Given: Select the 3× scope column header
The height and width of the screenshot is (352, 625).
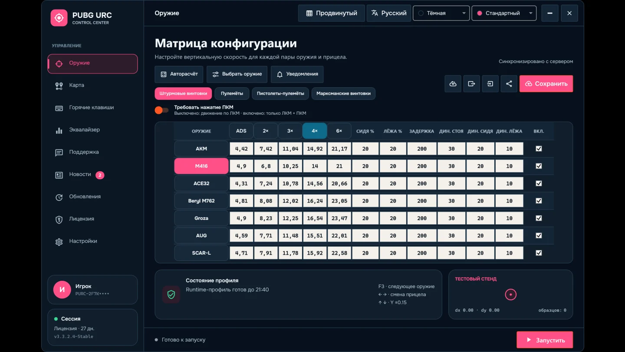Looking at the screenshot, I should click(x=290, y=131).
